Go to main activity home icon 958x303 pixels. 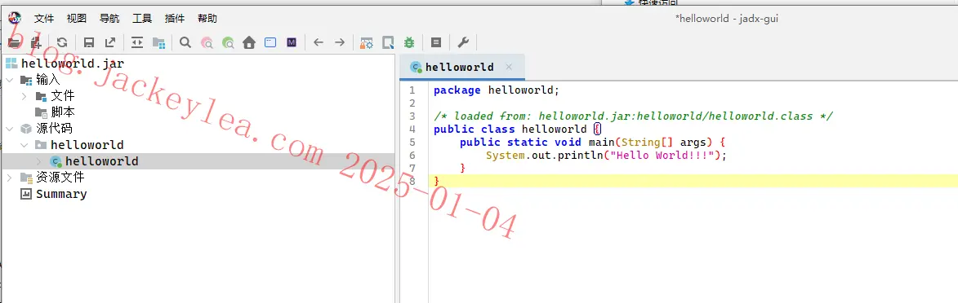coord(248,42)
